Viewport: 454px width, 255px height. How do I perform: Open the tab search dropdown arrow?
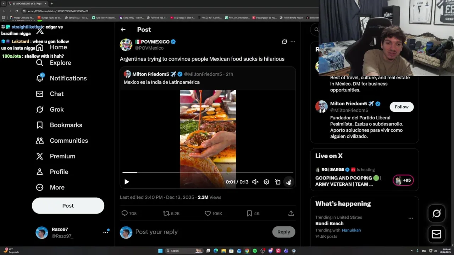3,4
